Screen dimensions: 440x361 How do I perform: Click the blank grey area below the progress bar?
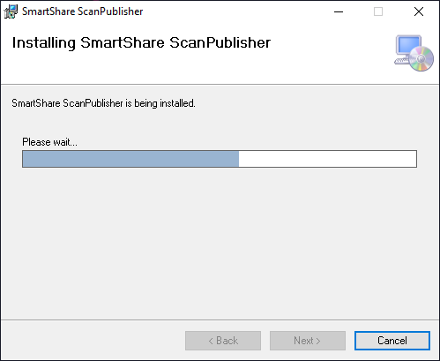pyautogui.click(x=220, y=241)
